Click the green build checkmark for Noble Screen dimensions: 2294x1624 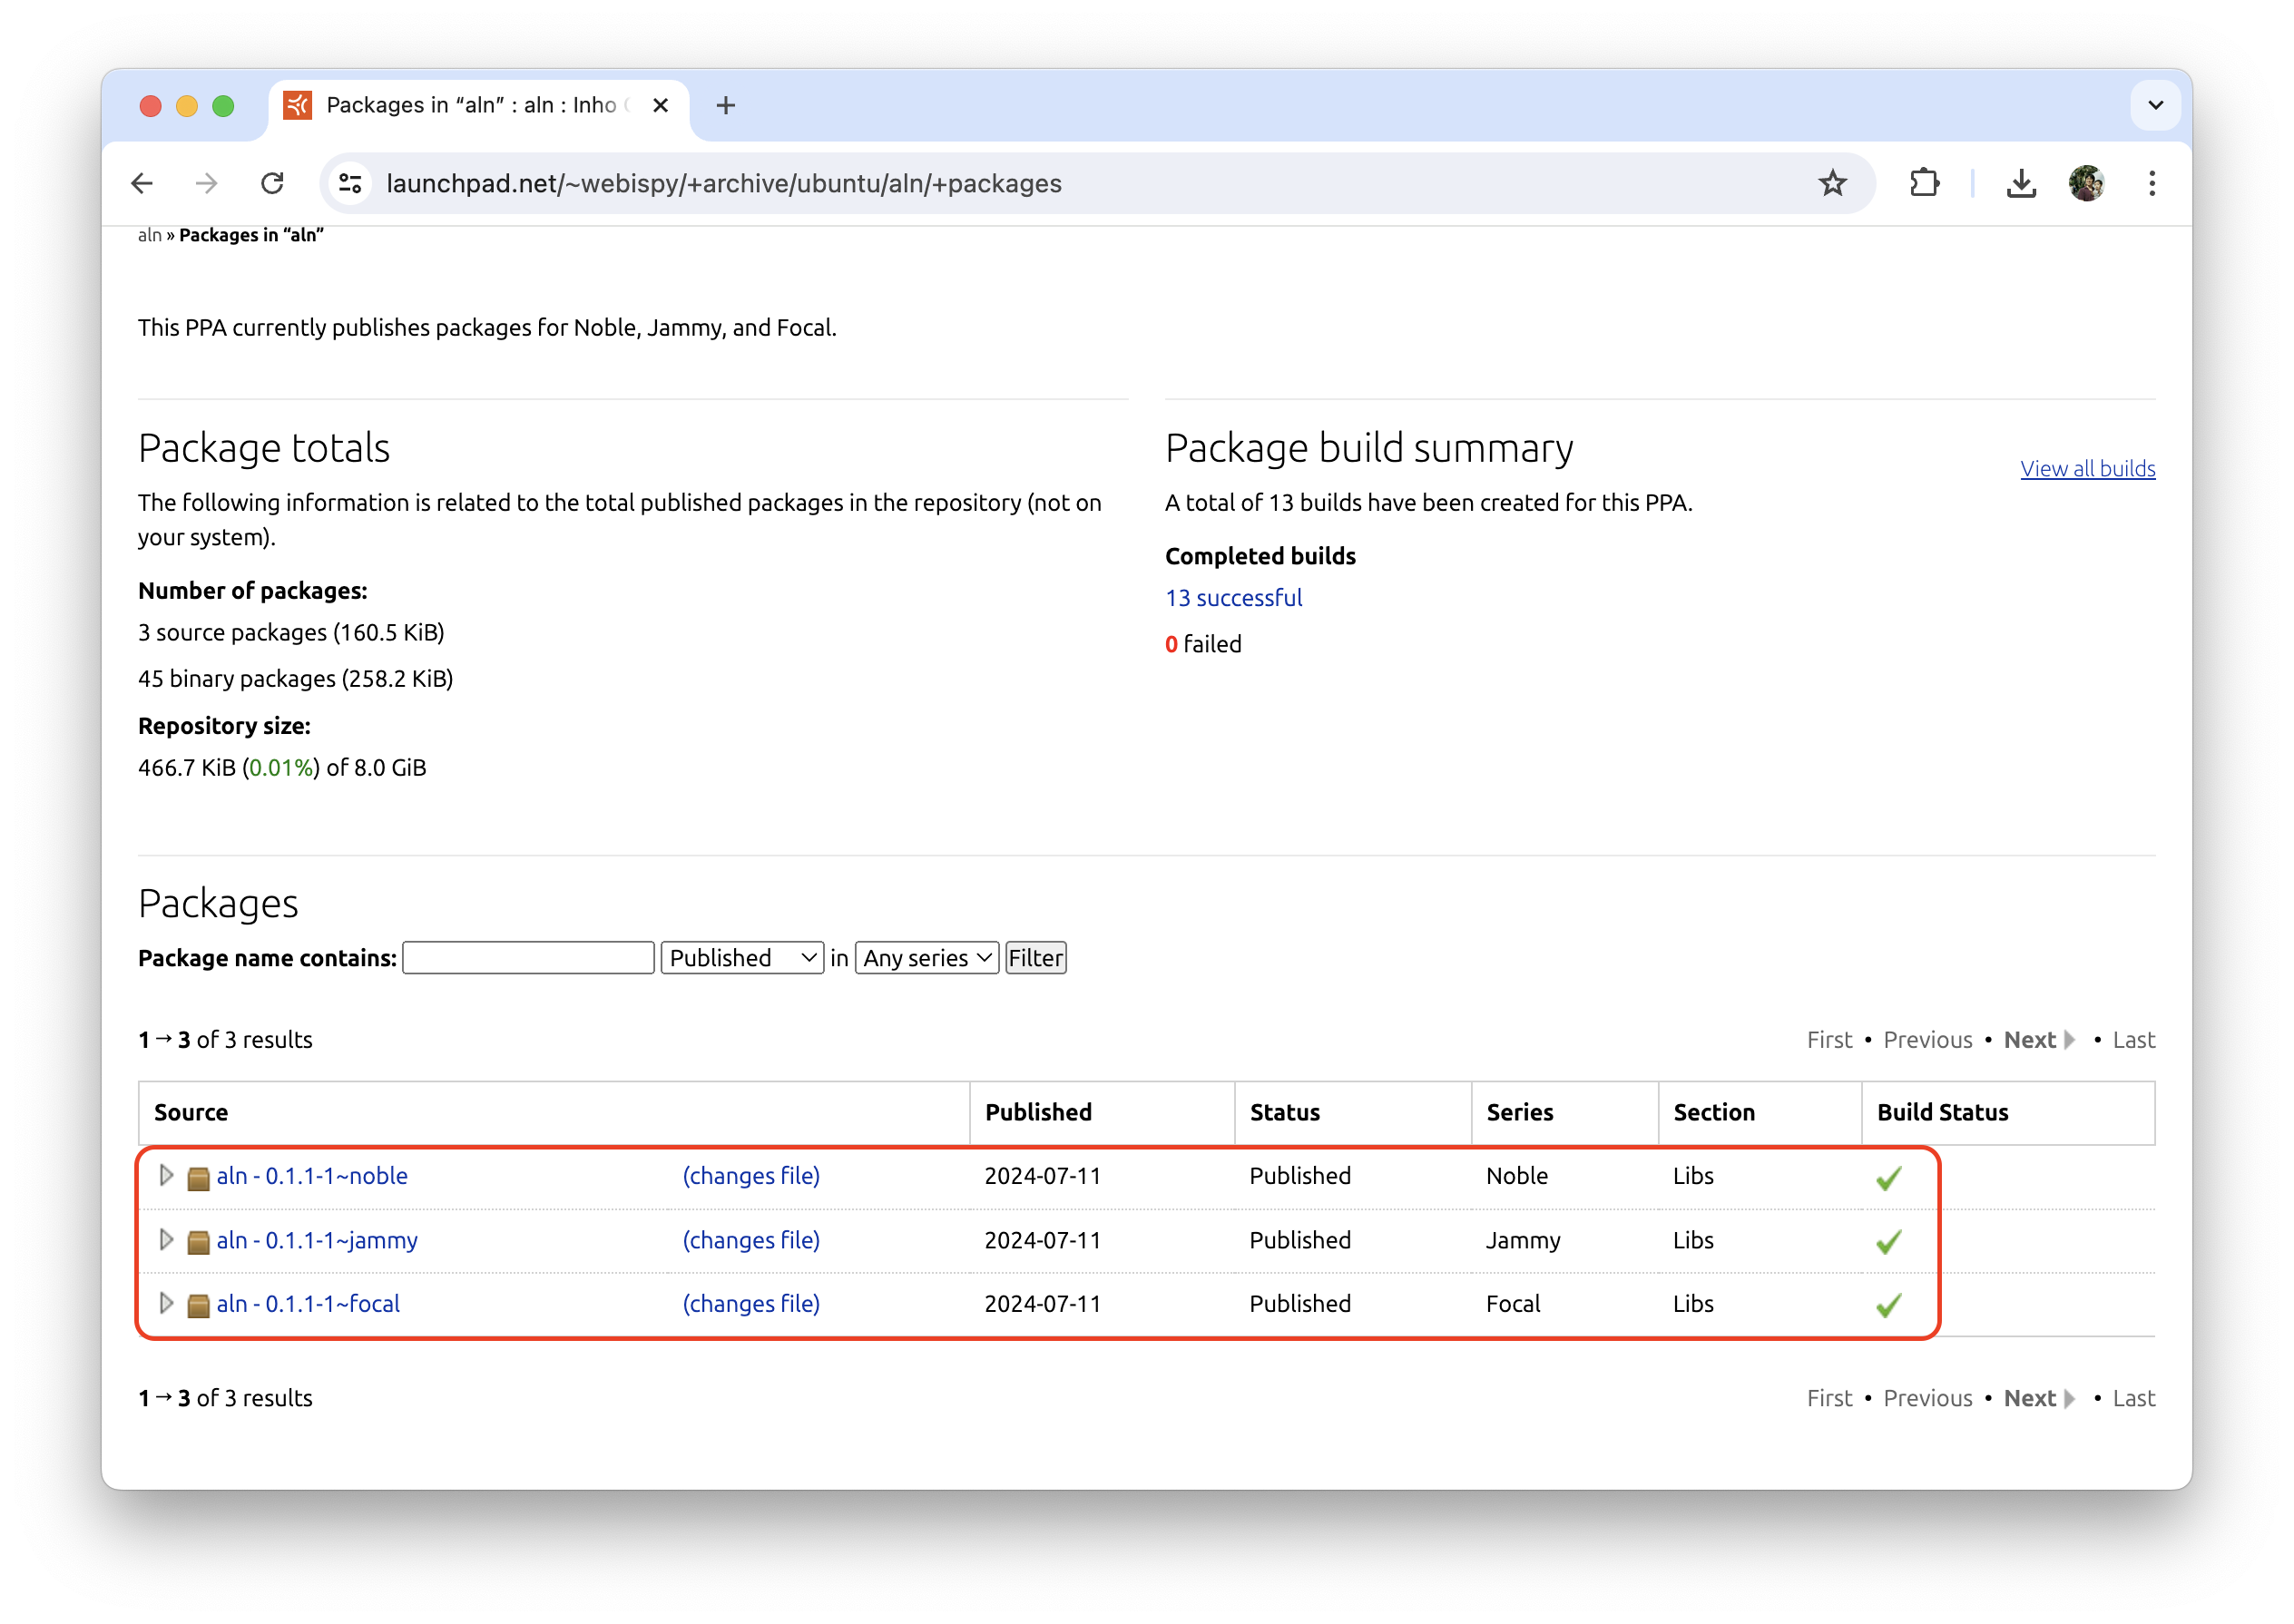1888,1178
